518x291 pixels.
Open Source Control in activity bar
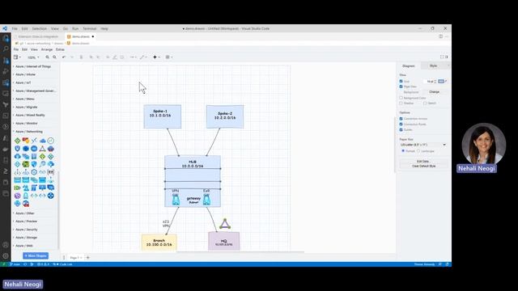pyautogui.click(x=6, y=60)
